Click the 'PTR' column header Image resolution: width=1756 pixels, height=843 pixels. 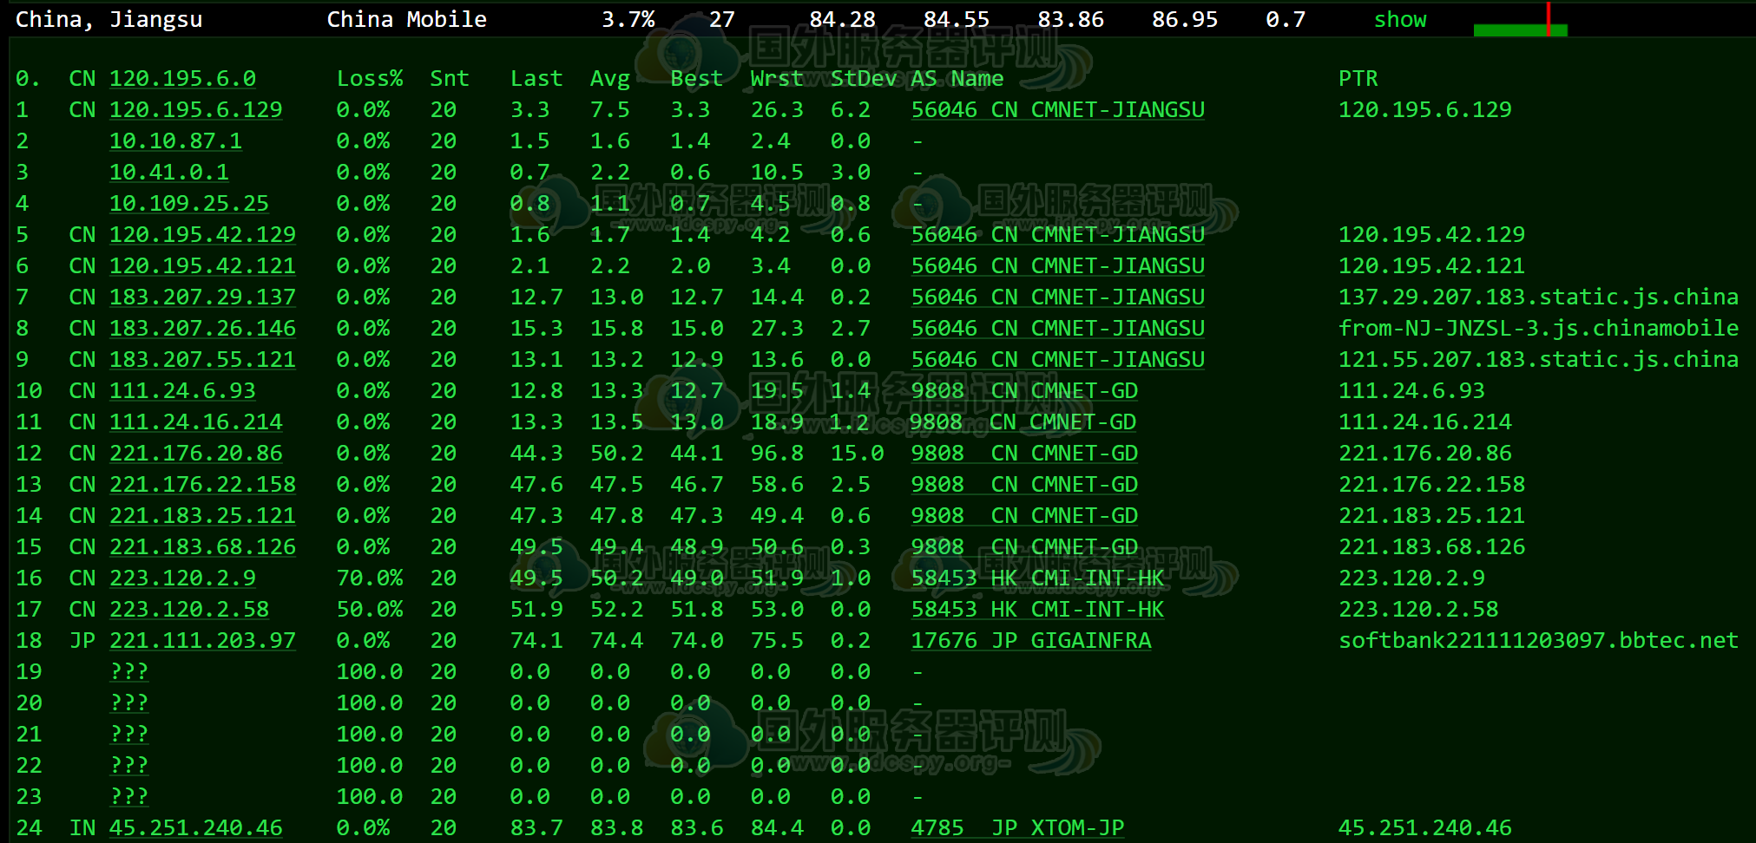pyautogui.click(x=1358, y=78)
